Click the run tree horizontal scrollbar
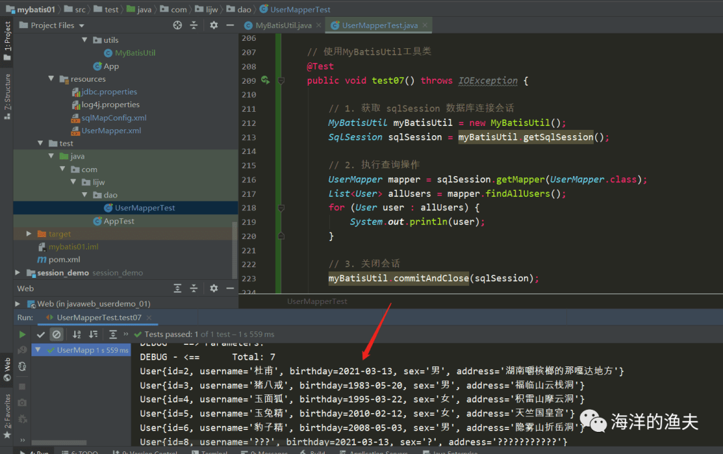Screen dimensions: 723x454 point(59,443)
